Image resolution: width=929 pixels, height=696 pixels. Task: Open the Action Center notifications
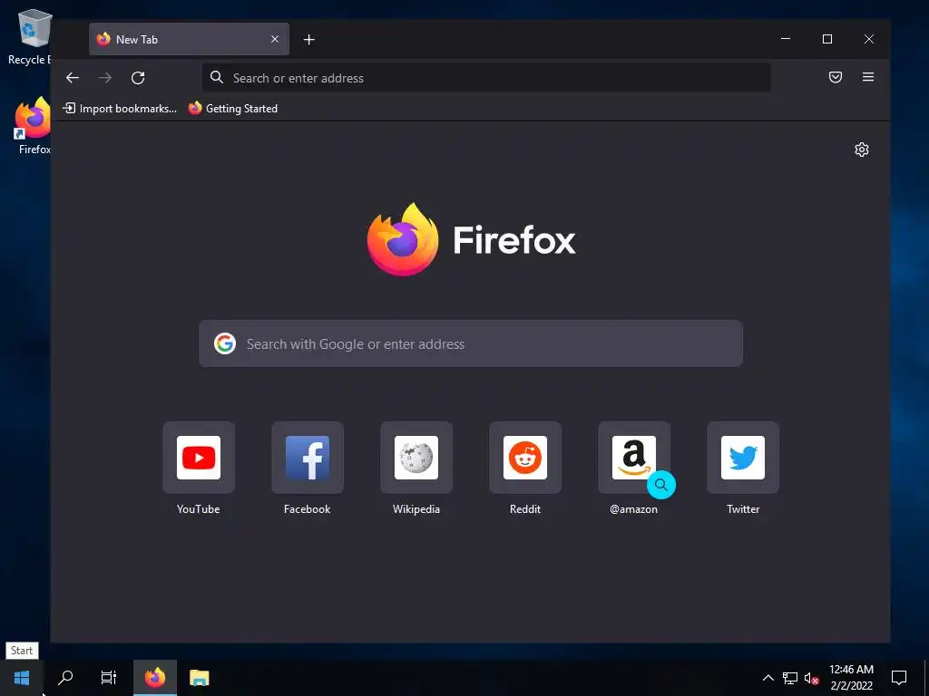899,678
